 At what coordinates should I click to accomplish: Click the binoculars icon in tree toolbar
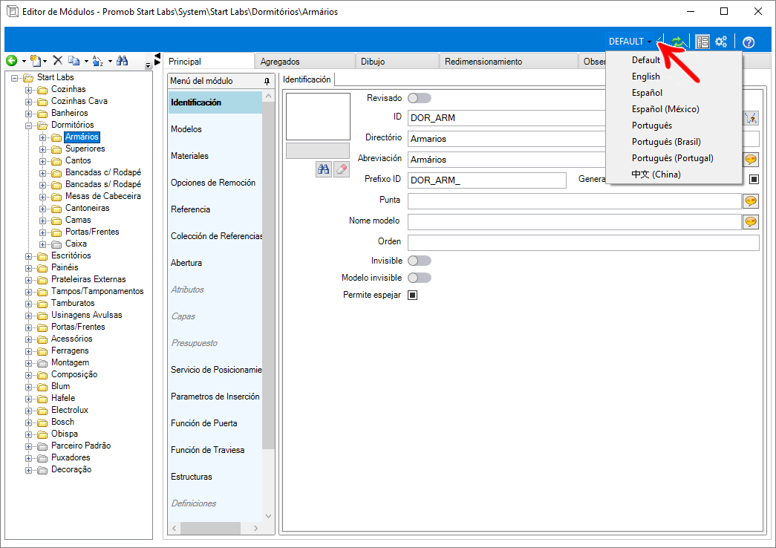(123, 60)
